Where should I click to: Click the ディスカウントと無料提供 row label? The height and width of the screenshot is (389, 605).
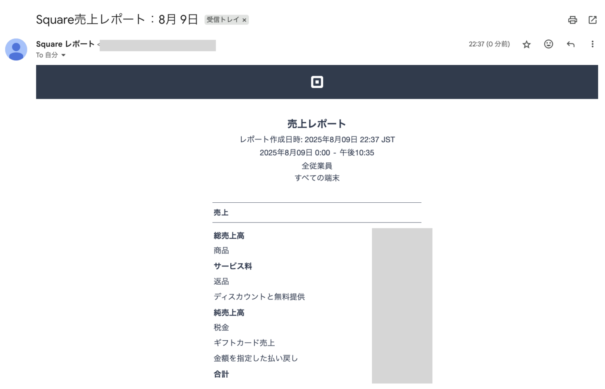[x=259, y=297]
